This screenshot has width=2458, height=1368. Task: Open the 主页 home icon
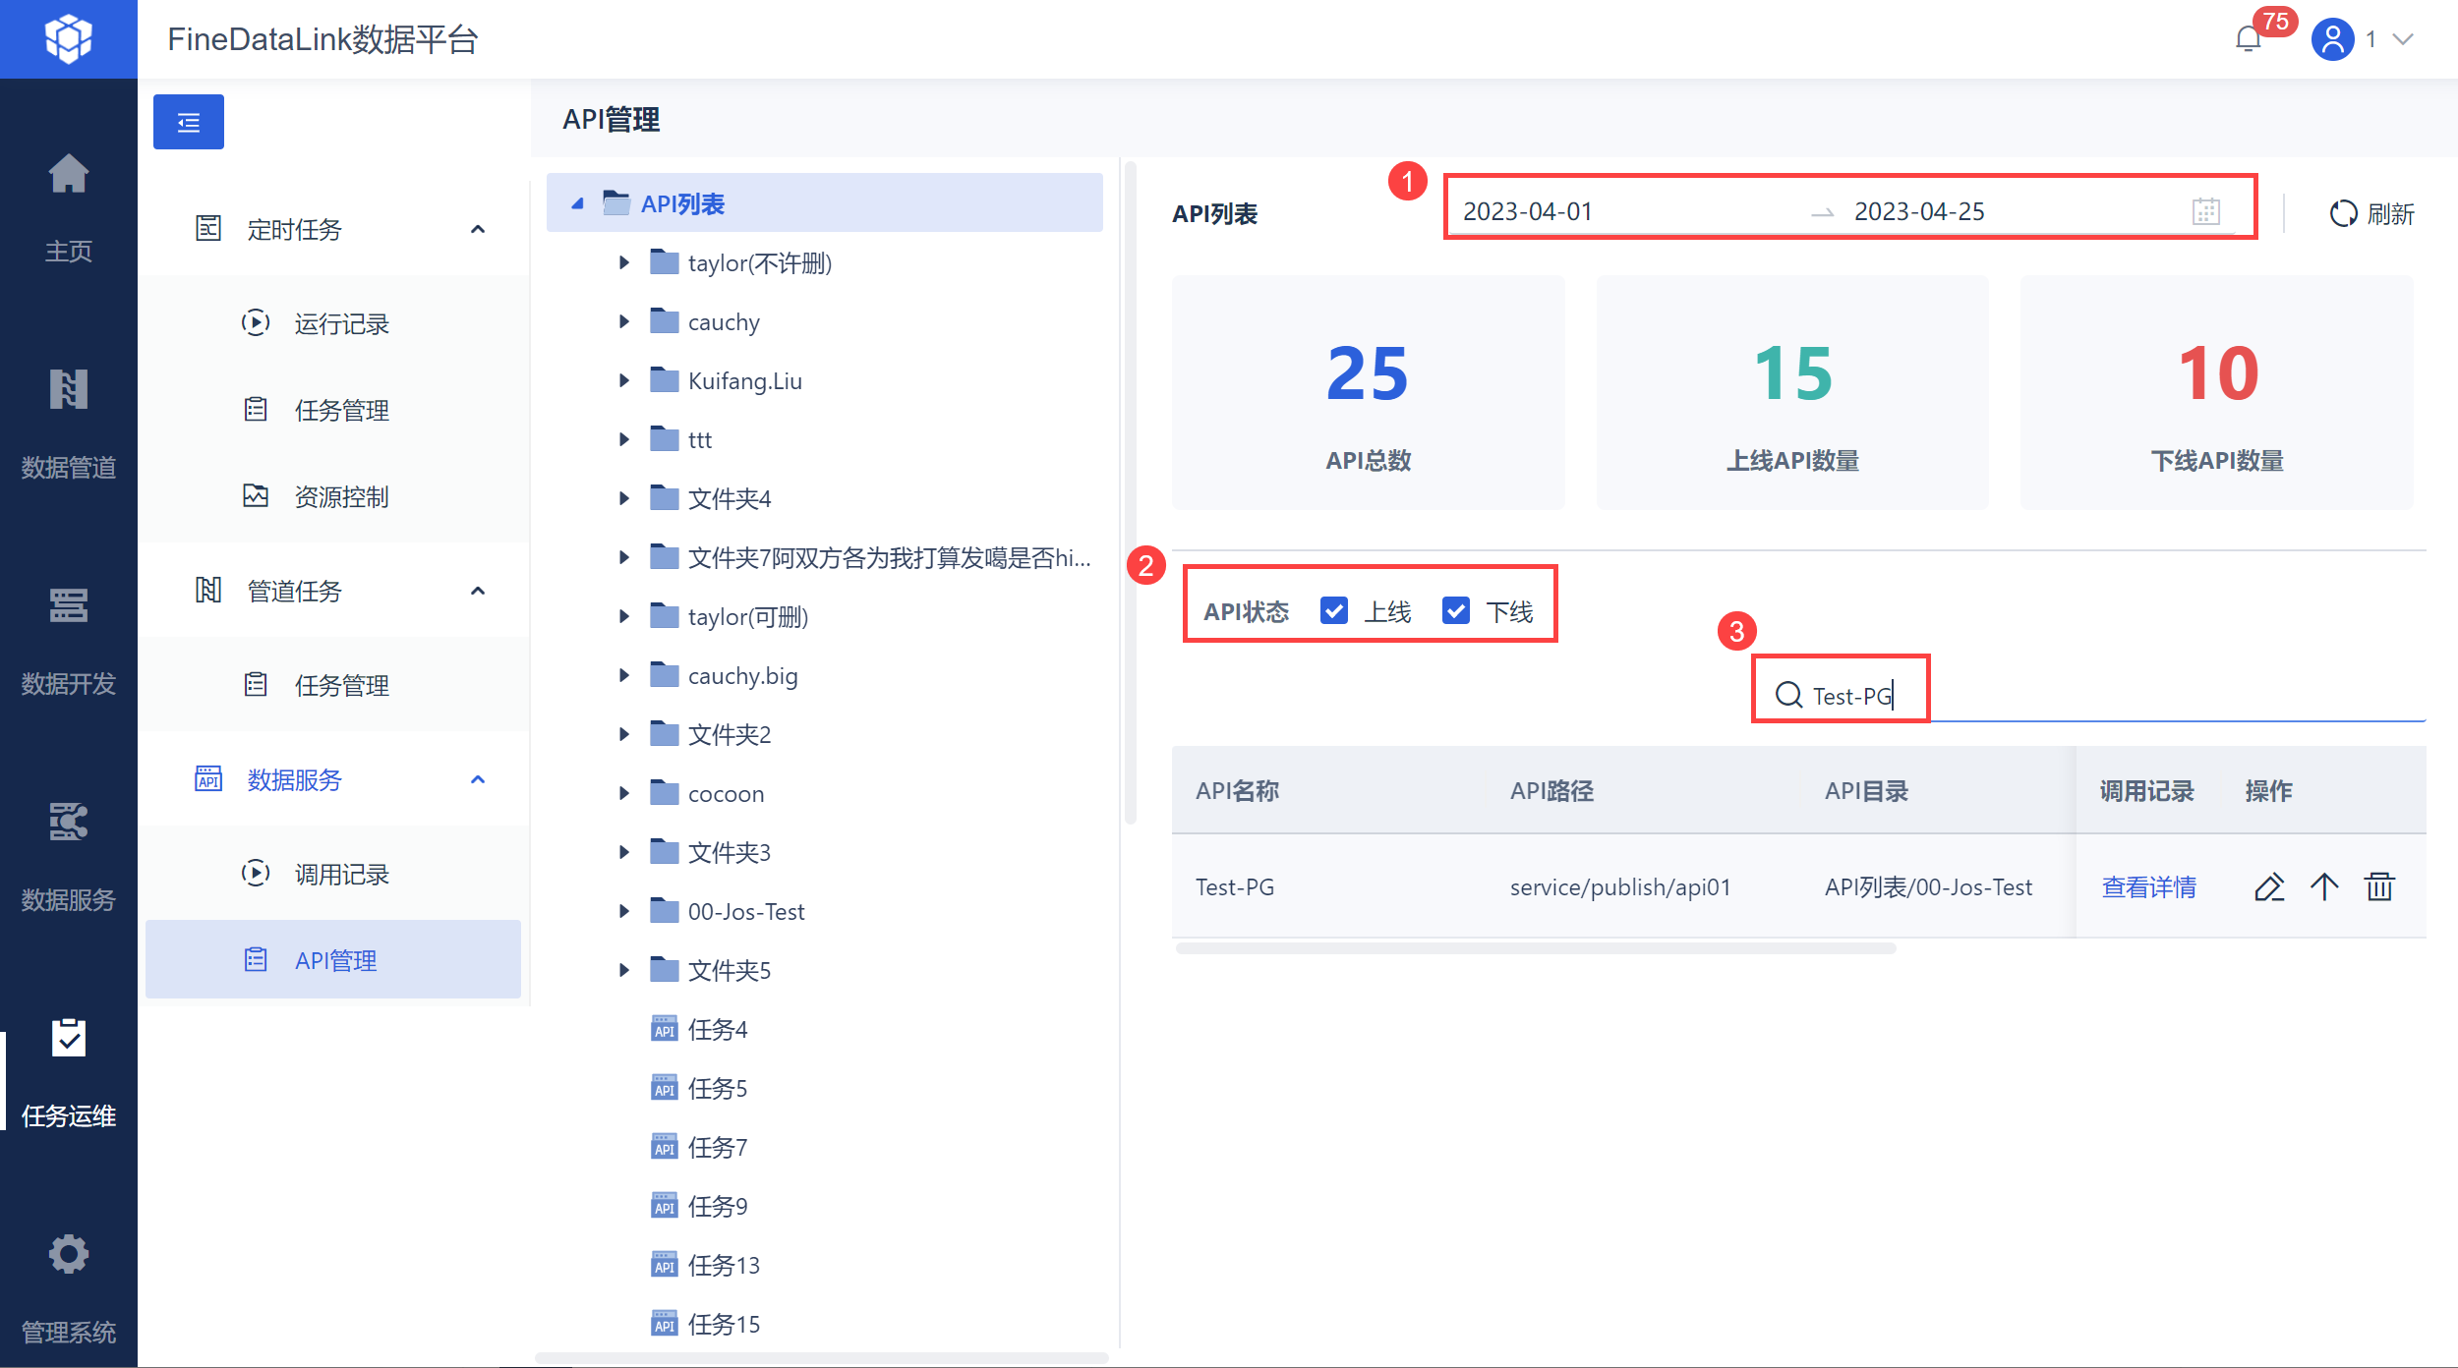[x=68, y=175]
